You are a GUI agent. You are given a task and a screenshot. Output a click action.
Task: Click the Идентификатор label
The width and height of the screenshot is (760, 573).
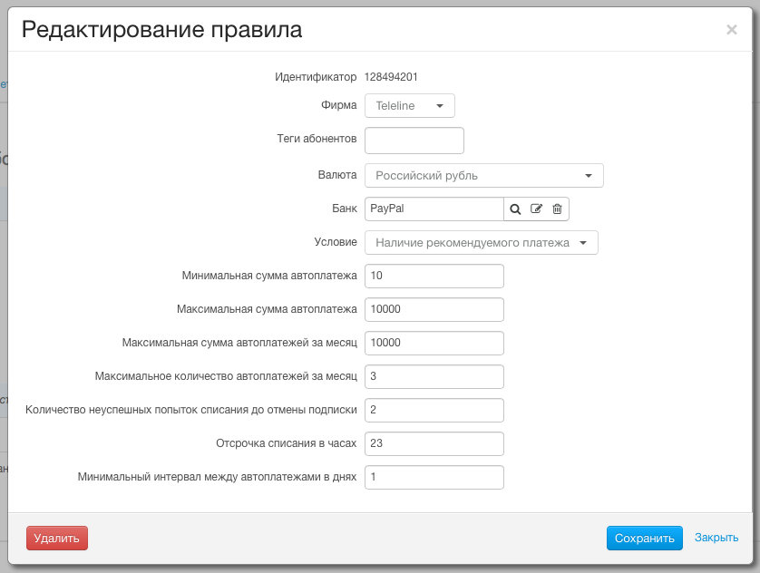316,77
